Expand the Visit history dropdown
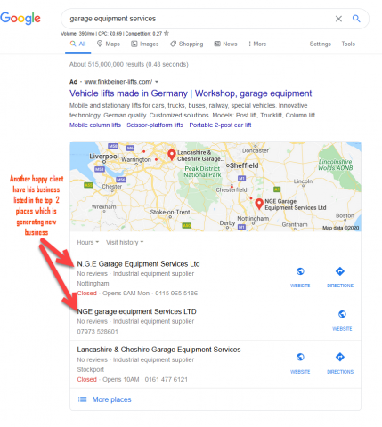The height and width of the screenshot is (427, 382). click(x=125, y=242)
